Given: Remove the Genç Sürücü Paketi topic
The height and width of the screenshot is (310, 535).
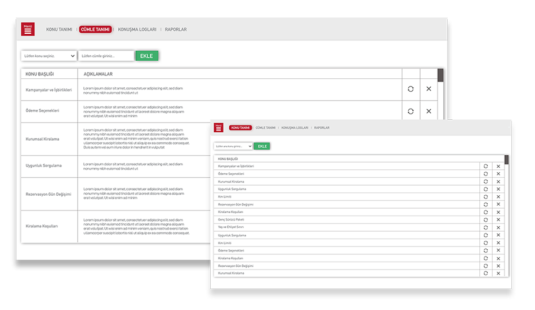Looking at the screenshot, I should point(498,219).
